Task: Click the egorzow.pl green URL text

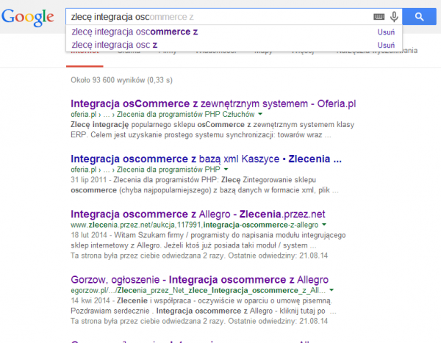Action: click(x=198, y=290)
